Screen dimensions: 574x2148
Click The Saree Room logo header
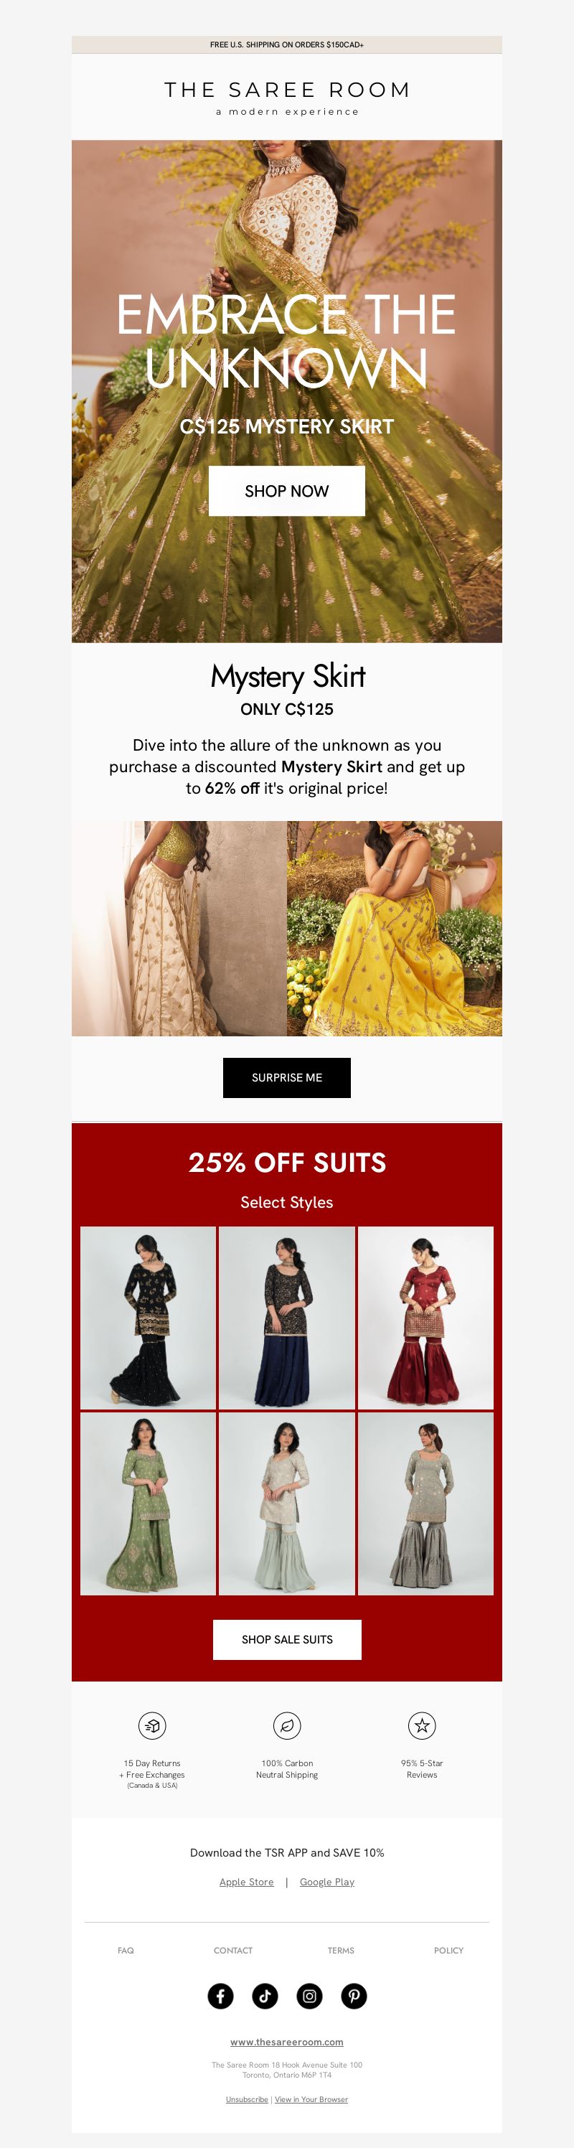point(286,98)
